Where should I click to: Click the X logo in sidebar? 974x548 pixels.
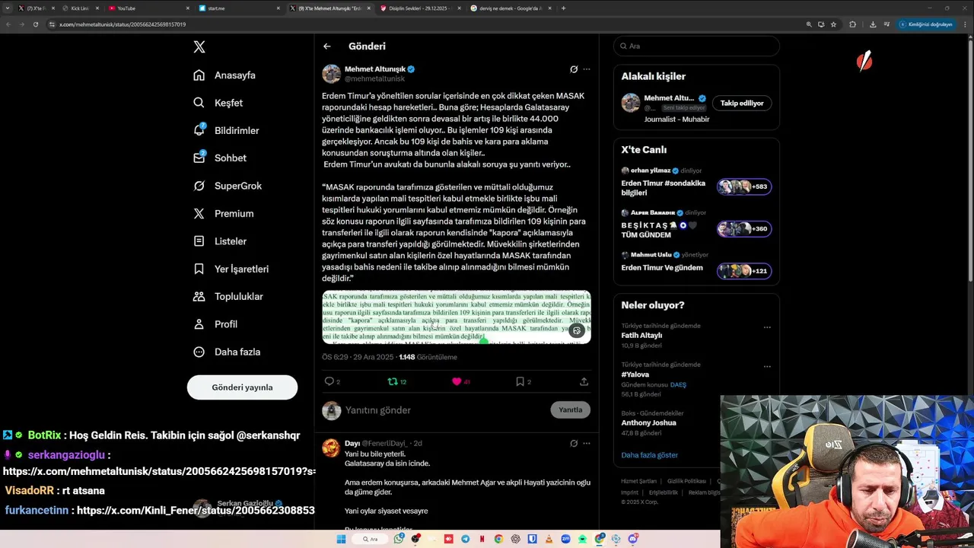(199, 47)
